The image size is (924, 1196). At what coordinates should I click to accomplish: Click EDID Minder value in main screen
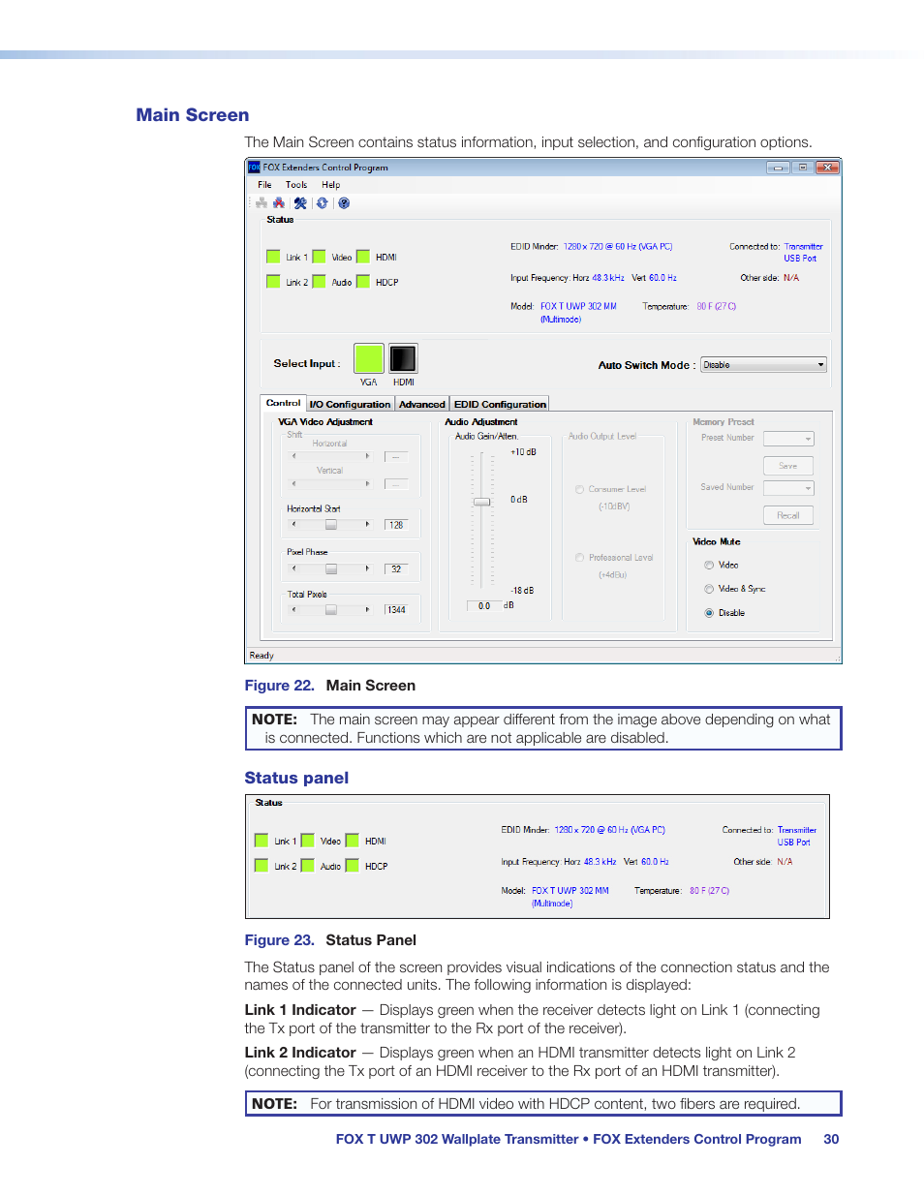pos(618,247)
